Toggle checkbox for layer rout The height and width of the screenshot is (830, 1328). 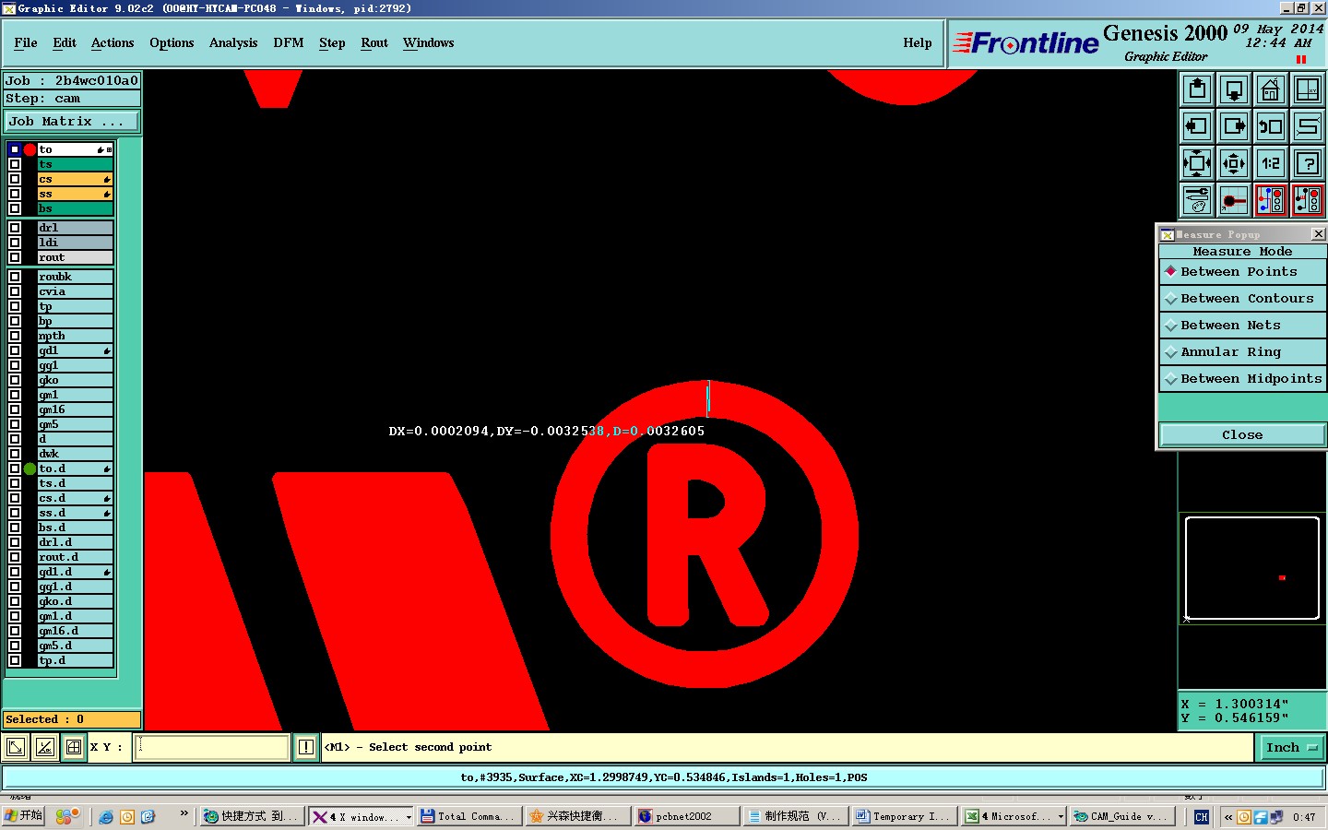15,257
